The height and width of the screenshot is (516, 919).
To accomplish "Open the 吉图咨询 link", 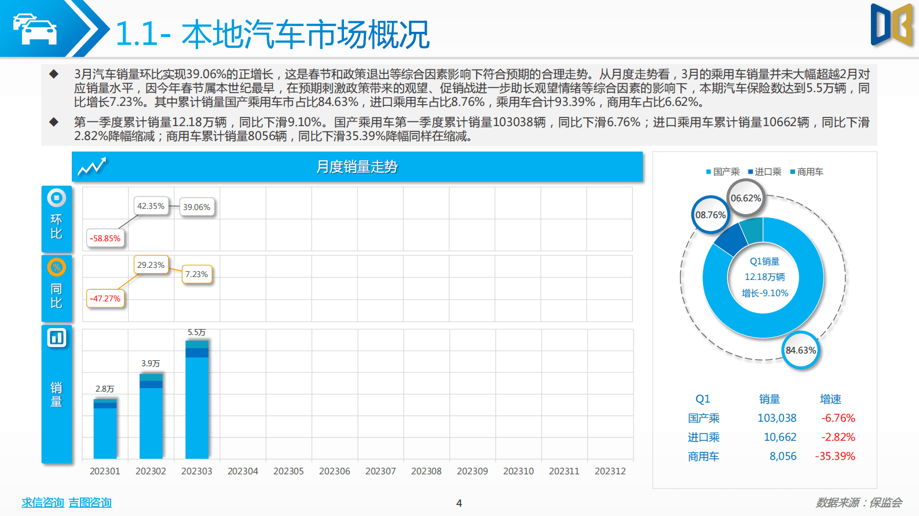I will (90, 503).
